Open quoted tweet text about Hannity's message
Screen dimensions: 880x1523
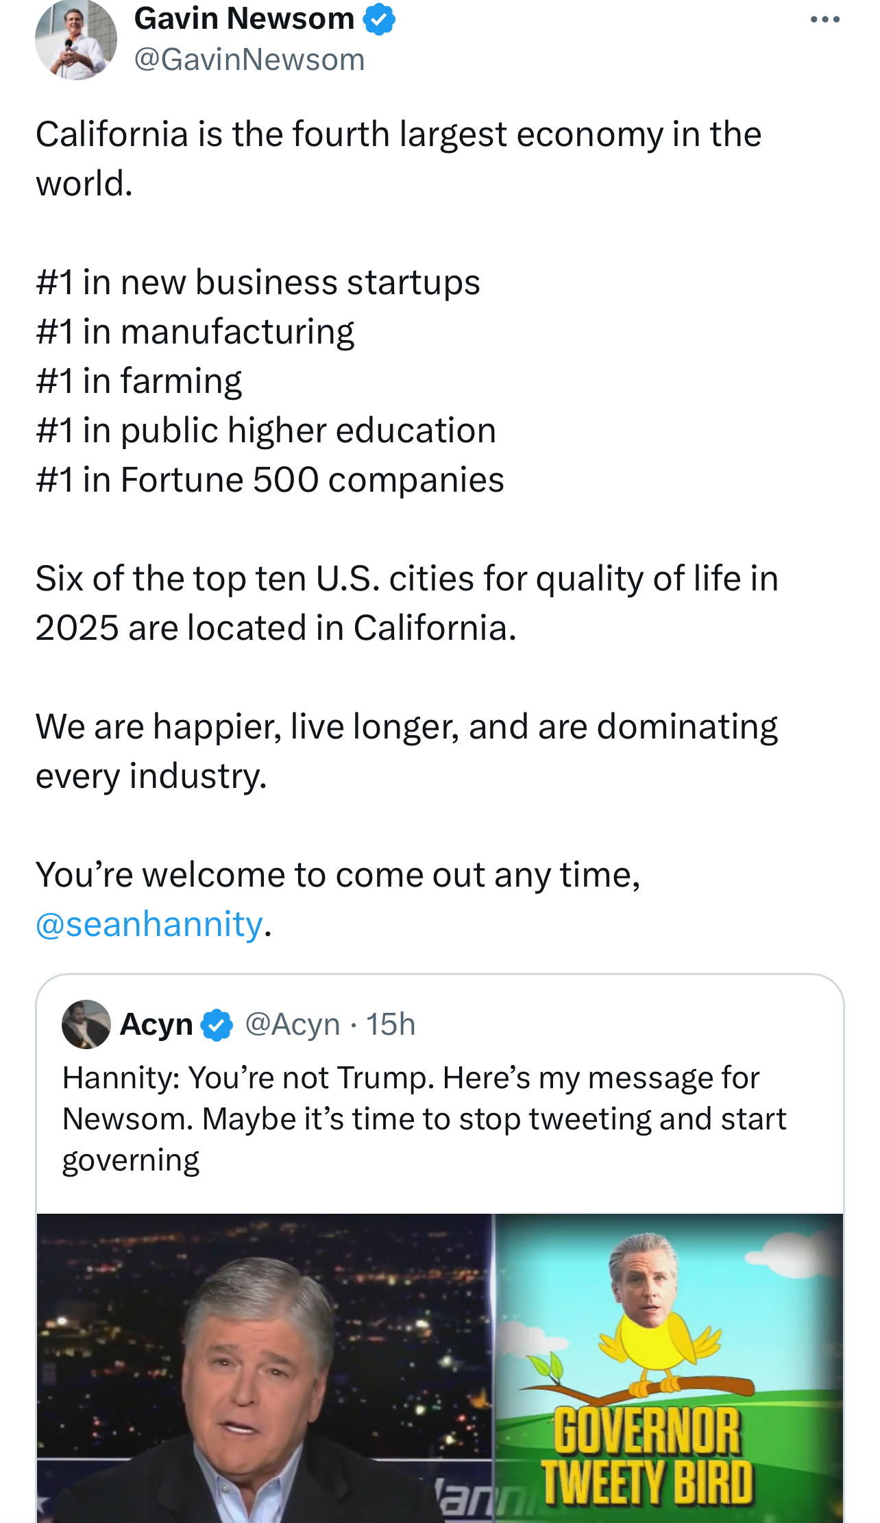coord(424,1118)
